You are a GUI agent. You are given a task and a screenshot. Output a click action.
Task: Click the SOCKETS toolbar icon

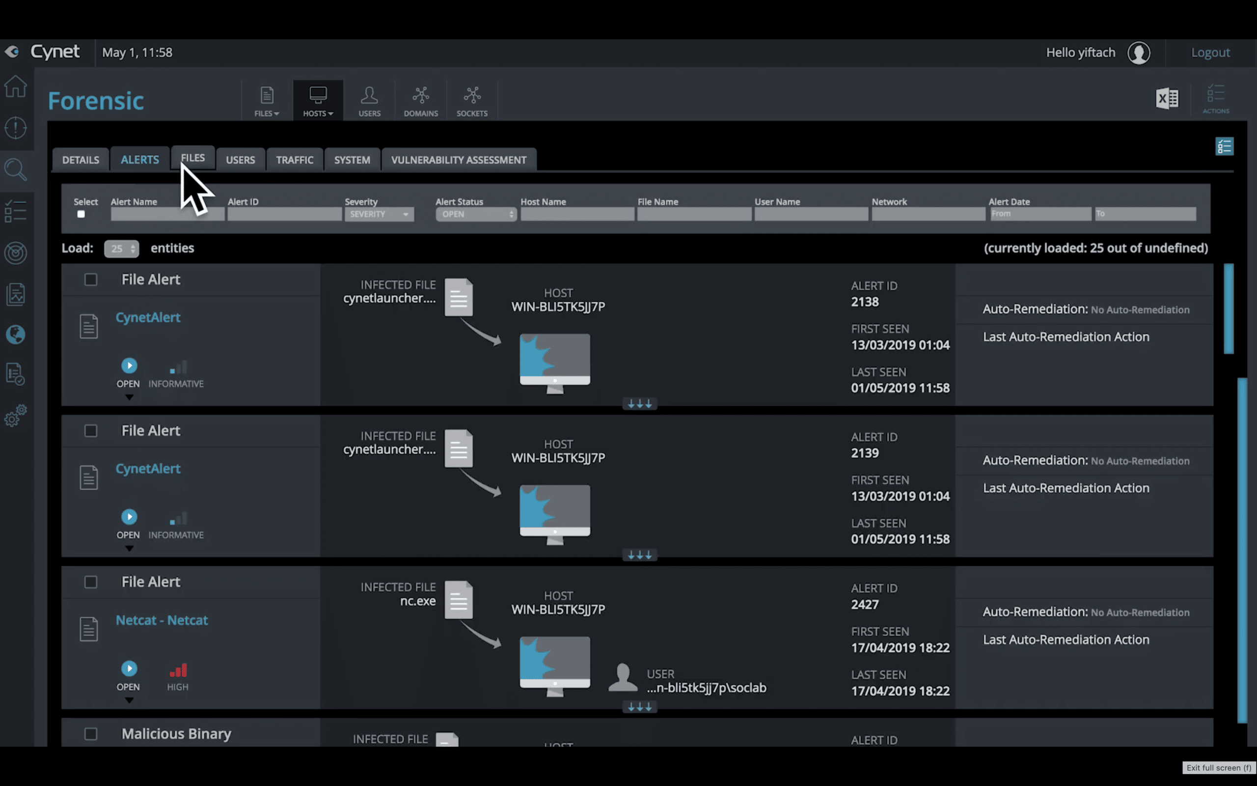[x=471, y=101]
